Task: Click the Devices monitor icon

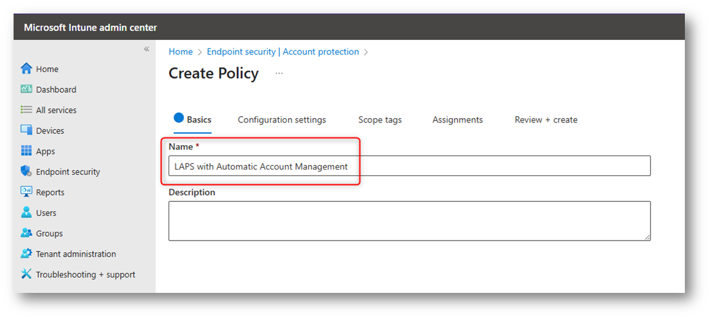Action: point(26,130)
